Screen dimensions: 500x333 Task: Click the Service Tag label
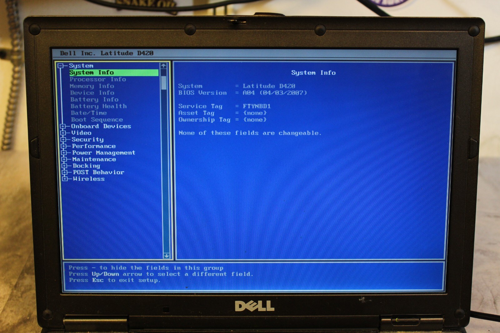tap(200, 106)
